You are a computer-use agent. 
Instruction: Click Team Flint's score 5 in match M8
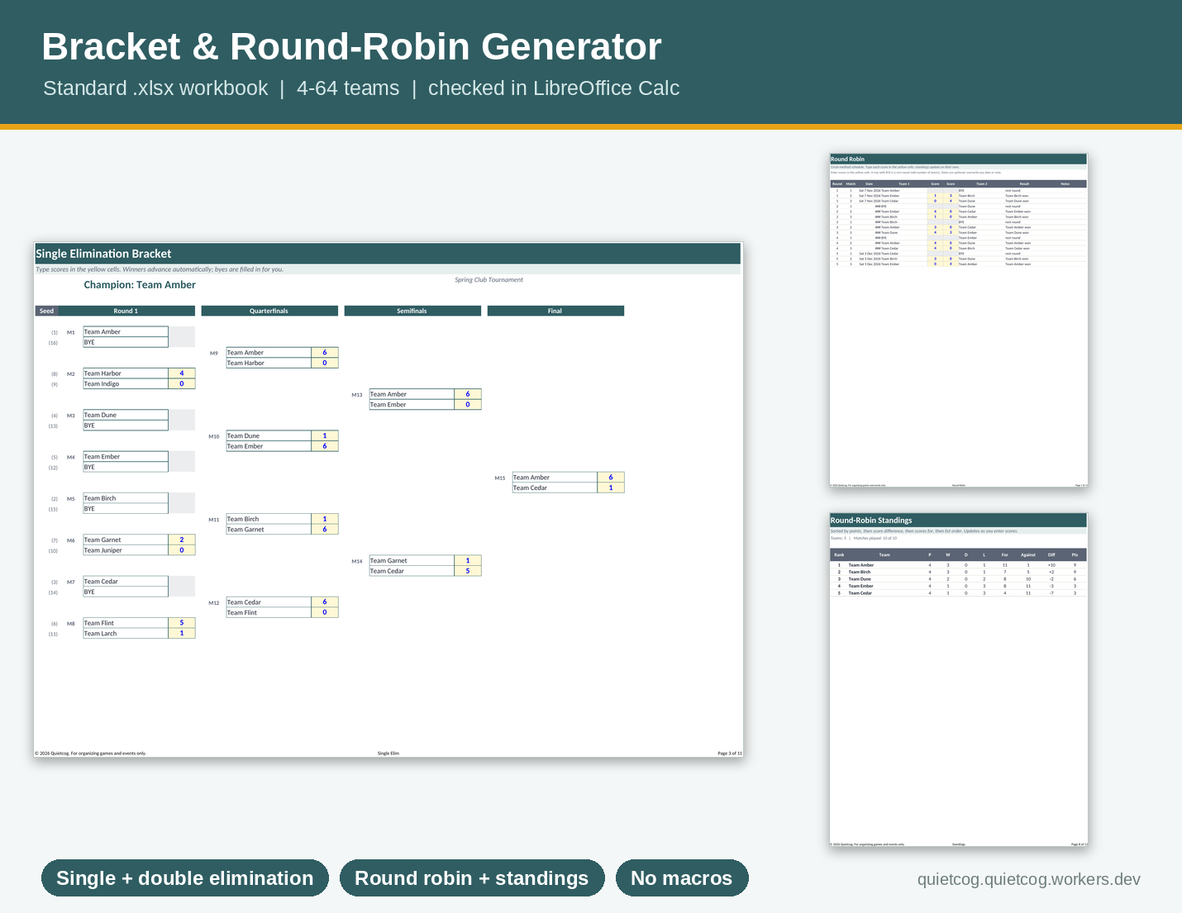point(182,623)
